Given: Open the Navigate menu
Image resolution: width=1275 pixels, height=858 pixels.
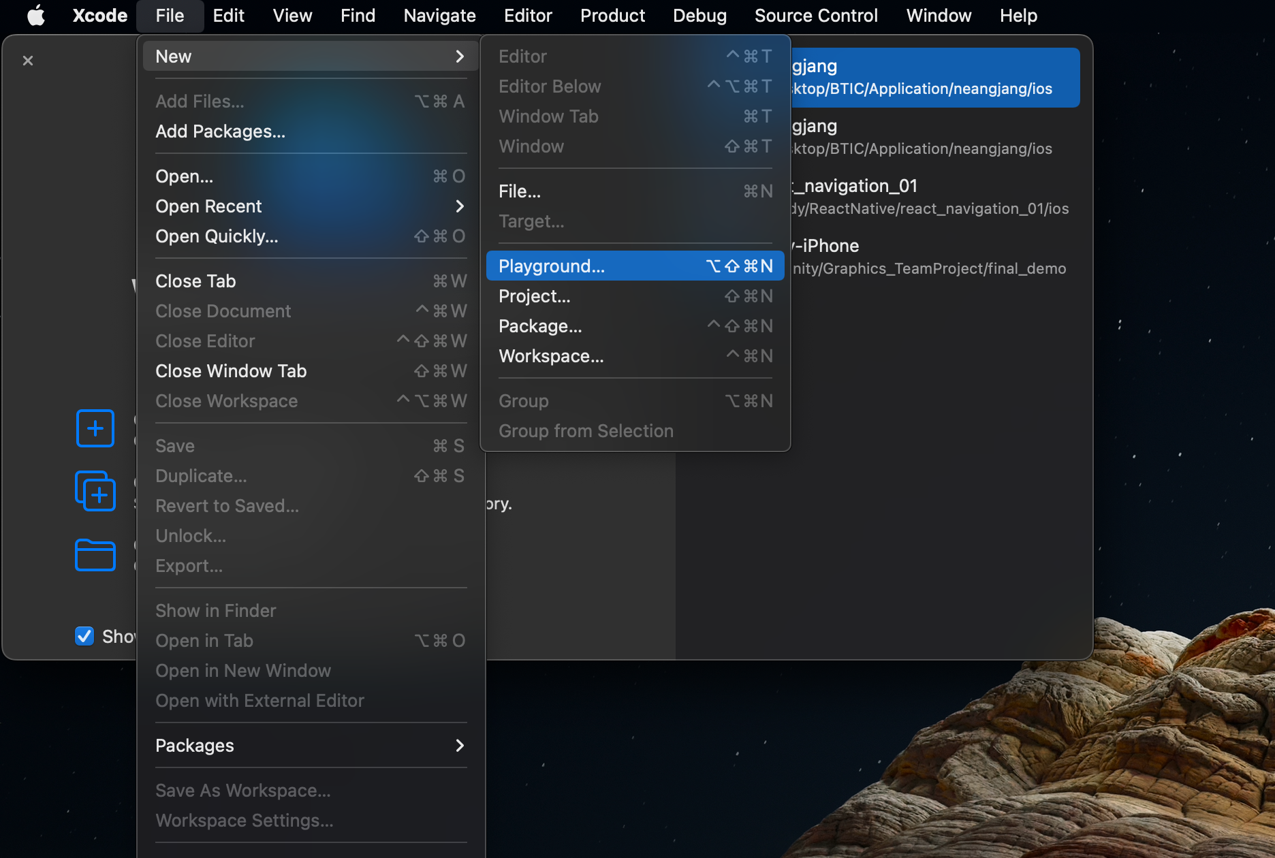Looking at the screenshot, I should pos(439,15).
